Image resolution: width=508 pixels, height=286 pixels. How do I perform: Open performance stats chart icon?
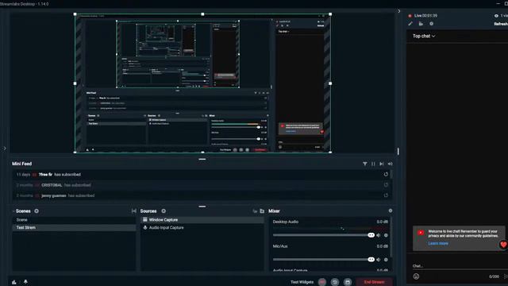pos(14,282)
